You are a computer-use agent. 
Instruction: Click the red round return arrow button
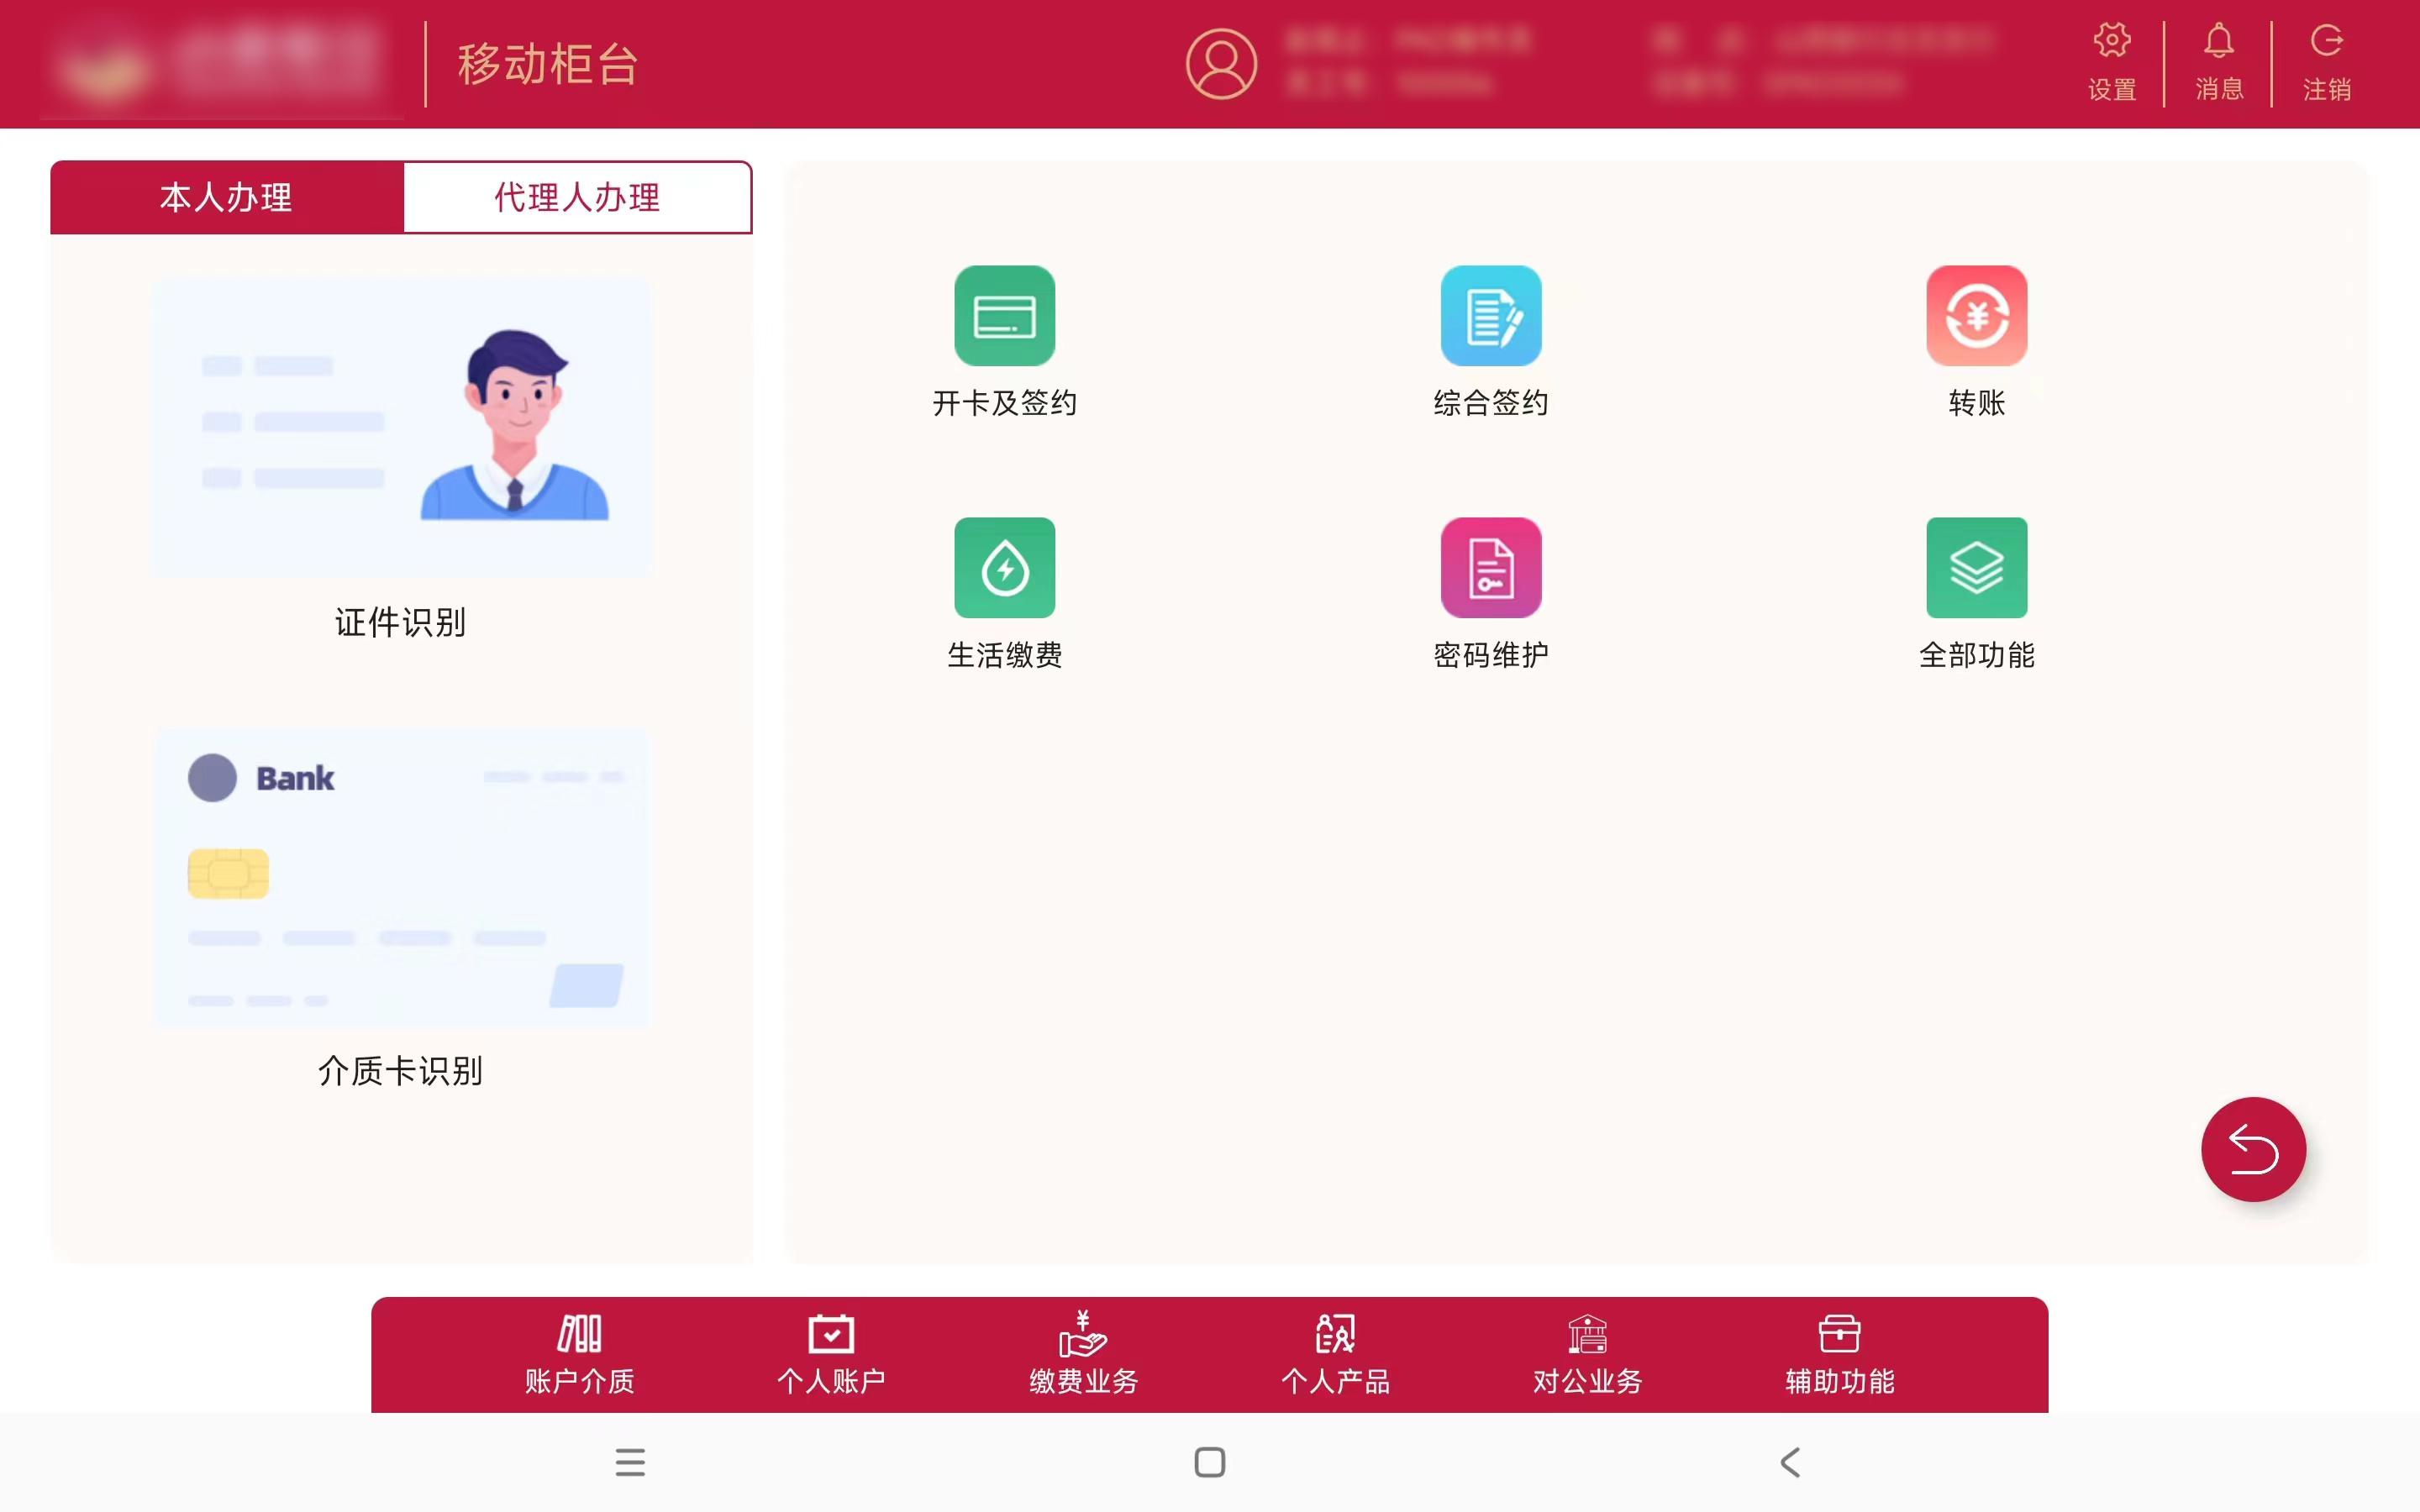[2253, 1149]
